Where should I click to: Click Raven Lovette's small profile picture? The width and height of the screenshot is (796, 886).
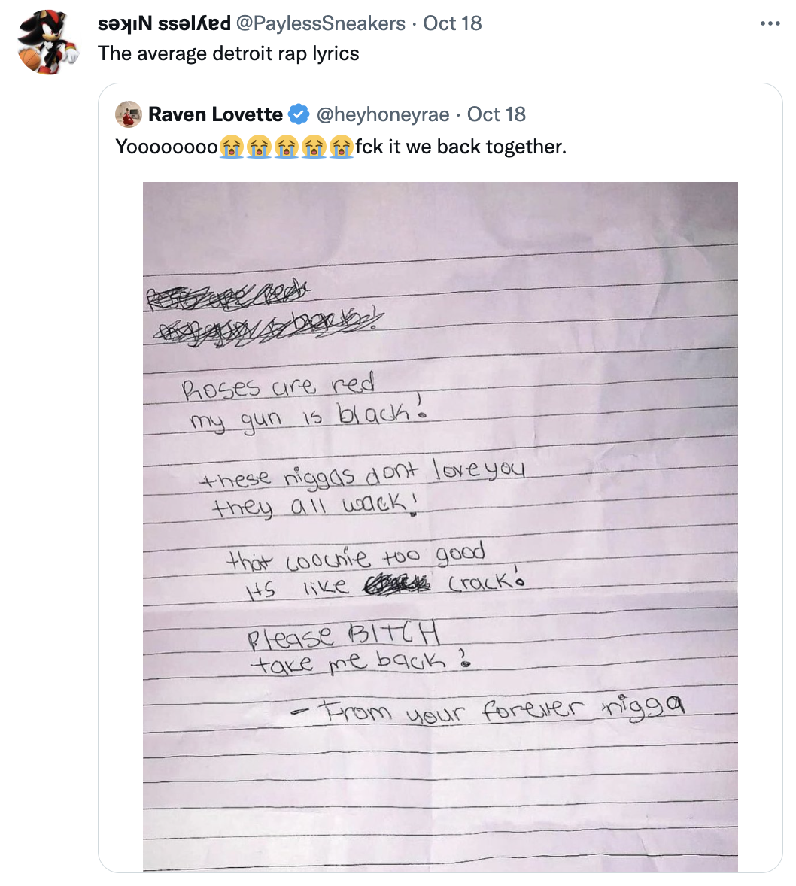[x=129, y=114]
